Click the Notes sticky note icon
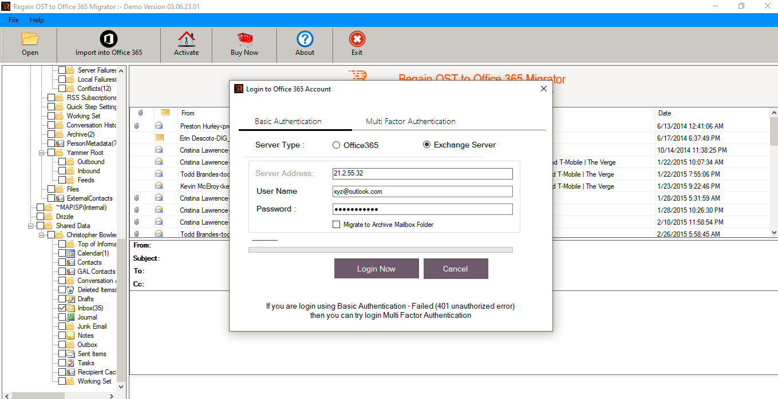The image size is (778, 399). [70, 336]
